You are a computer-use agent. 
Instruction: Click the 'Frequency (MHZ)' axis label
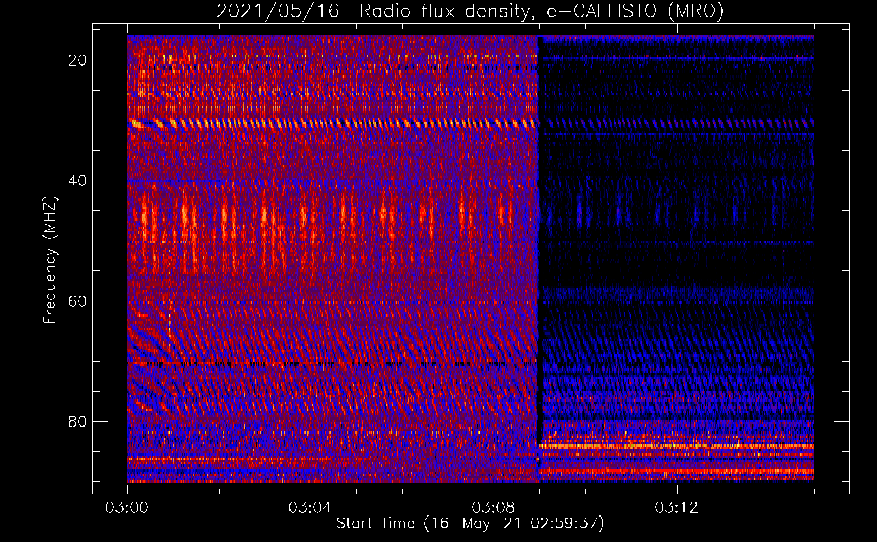50,260
